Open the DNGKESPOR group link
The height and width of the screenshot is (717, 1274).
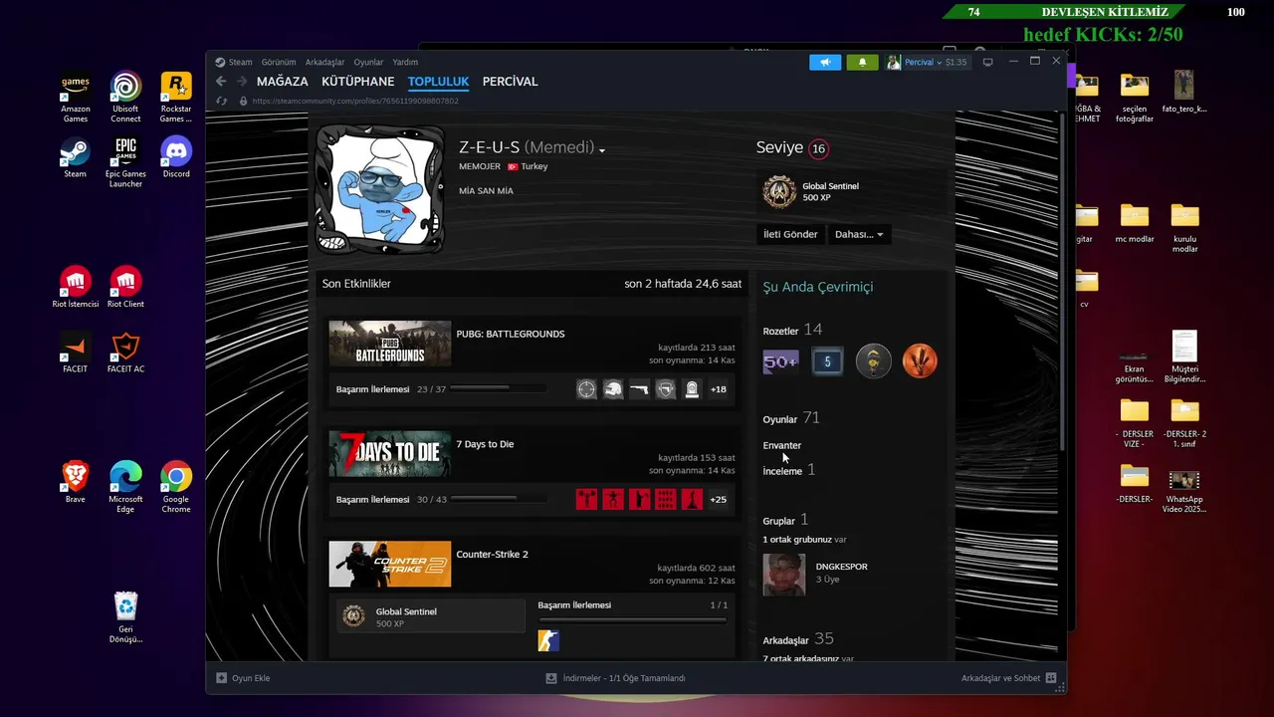[841, 567]
